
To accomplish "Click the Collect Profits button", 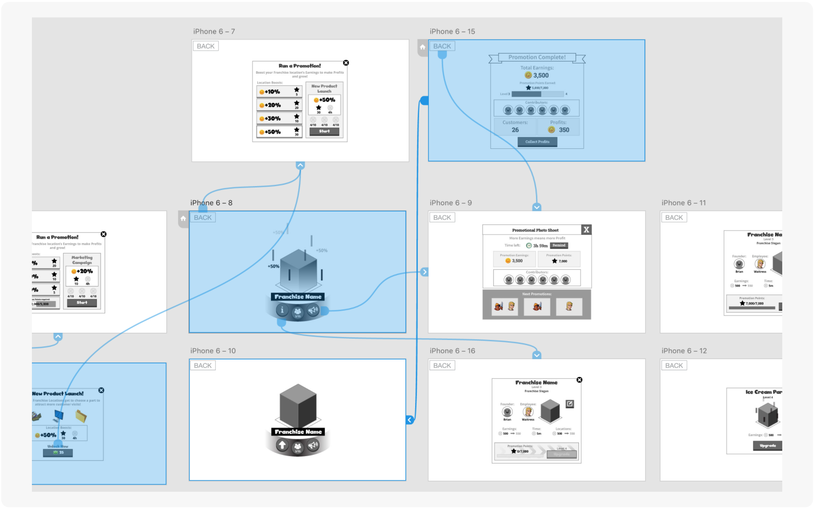I will tap(537, 142).
